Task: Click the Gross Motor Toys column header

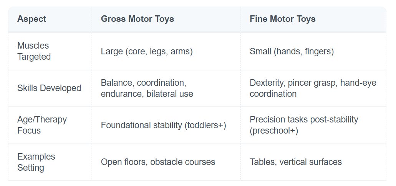Action: point(137,19)
